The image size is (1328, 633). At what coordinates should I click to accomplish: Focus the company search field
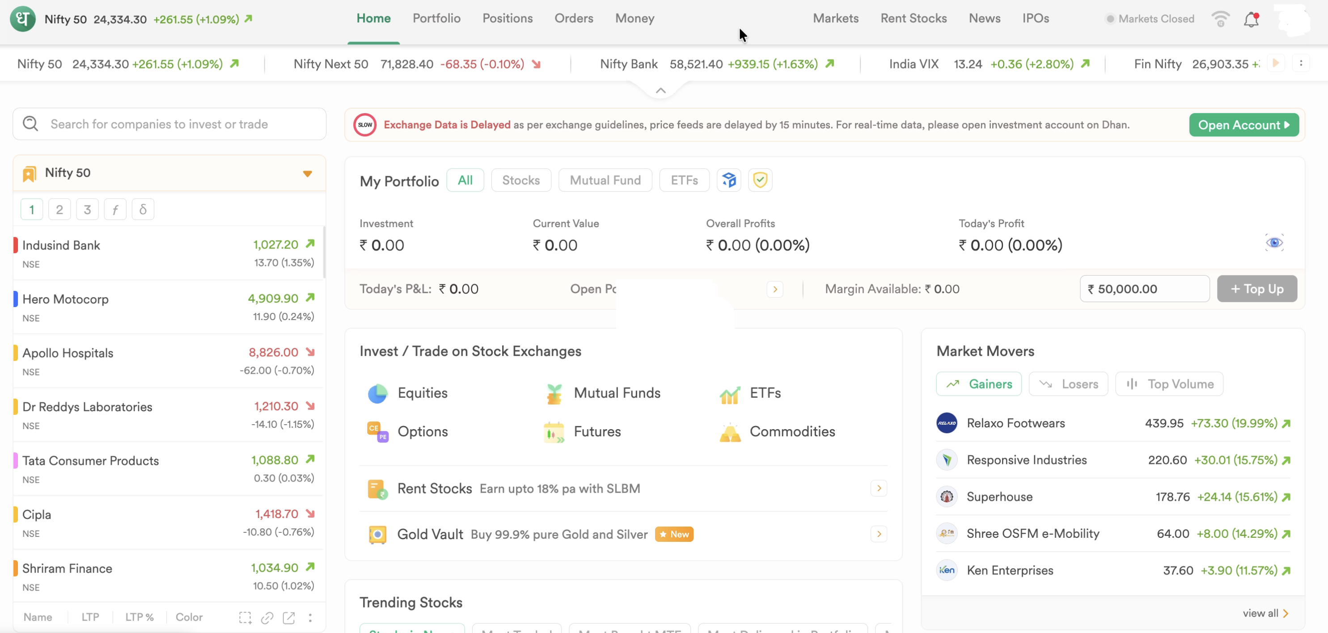coord(169,124)
